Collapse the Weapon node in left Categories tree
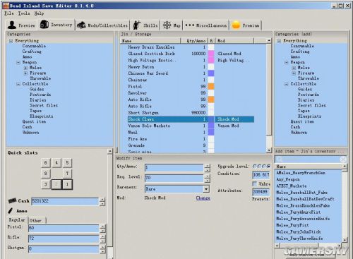The height and width of the screenshot is (259, 353). [18, 62]
